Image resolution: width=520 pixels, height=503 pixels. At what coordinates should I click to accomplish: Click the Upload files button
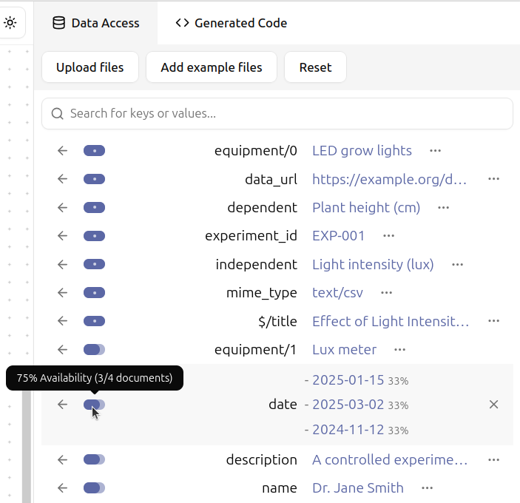pos(90,67)
